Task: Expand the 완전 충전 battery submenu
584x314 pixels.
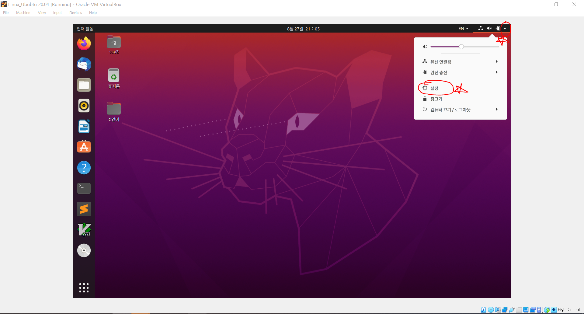Action: 461,72
